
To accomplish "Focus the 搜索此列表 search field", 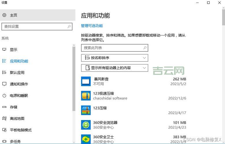I will (x=114, y=48).
